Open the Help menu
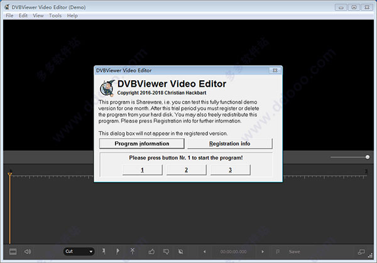Image resolution: width=377 pixels, height=263 pixels. (x=72, y=16)
